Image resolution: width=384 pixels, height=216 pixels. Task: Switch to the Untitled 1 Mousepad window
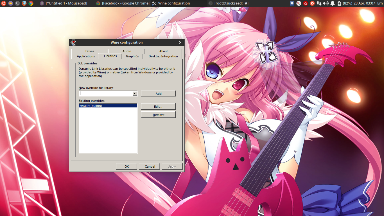[x=64, y=3]
